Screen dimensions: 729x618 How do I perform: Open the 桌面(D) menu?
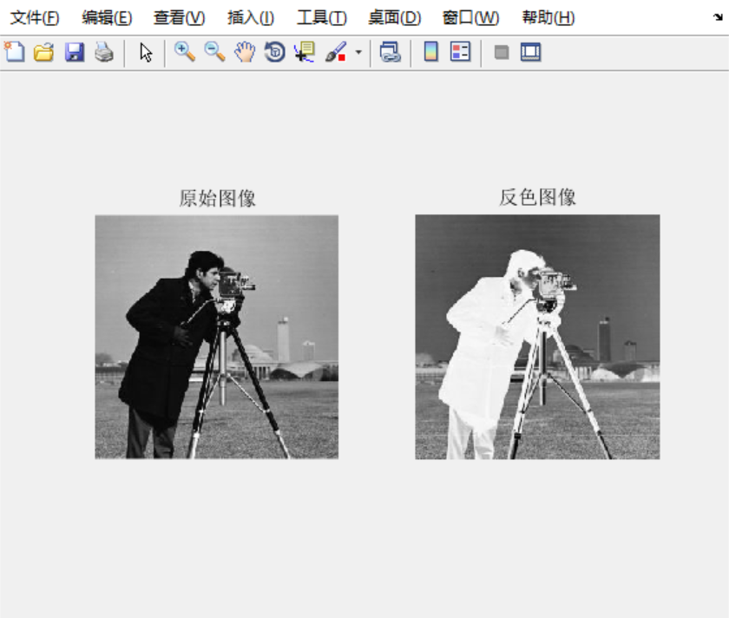pyautogui.click(x=394, y=17)
